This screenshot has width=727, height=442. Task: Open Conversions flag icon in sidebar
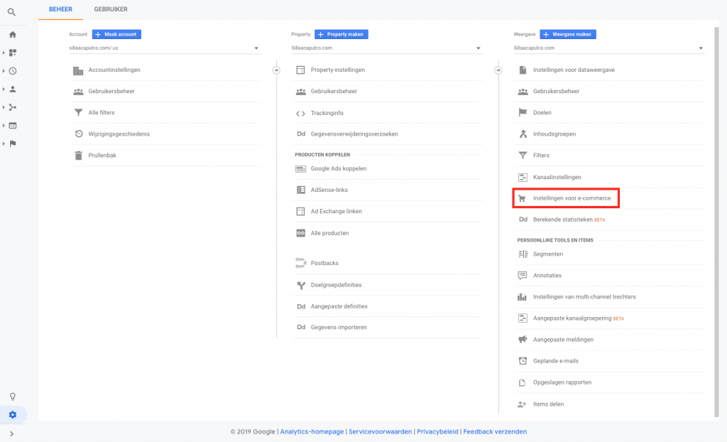click(x=13, y=144)
